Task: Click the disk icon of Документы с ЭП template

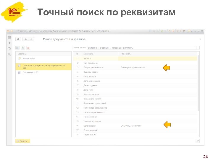Action: [x=19, y=72]
